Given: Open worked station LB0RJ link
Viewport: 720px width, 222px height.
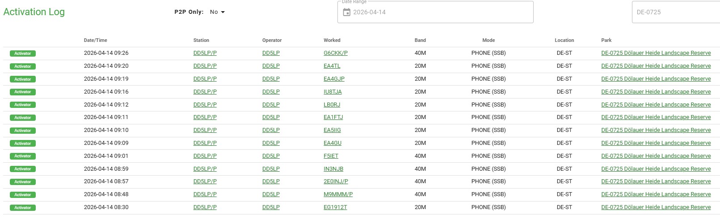Looking at the screenshot, I should [x=332, y=105].
